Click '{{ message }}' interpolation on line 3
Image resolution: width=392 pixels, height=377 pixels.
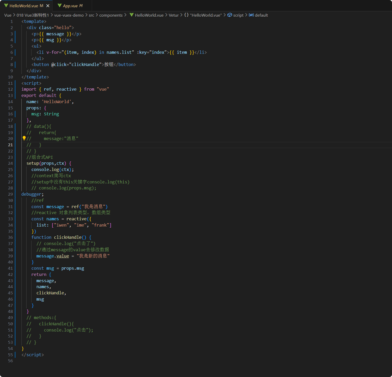coord(55,34)
